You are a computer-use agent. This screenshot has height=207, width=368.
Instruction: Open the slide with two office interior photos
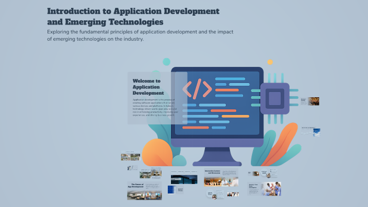coord(151,173)
